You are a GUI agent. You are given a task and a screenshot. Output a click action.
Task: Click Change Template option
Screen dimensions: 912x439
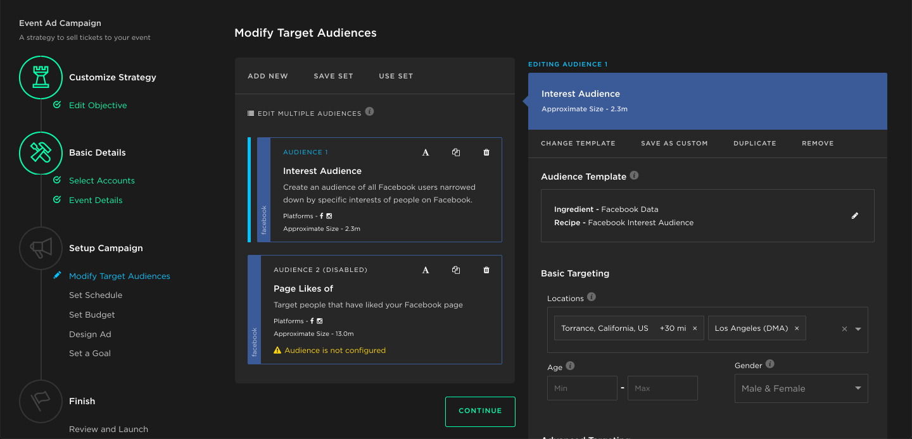578,144
